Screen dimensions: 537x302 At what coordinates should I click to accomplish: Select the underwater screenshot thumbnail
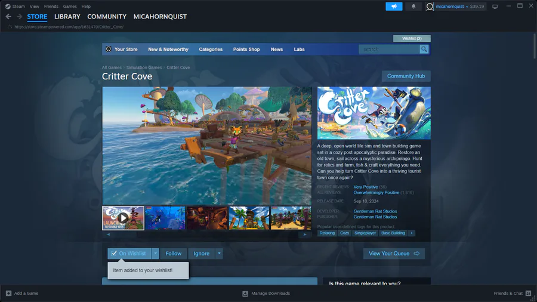165,218
